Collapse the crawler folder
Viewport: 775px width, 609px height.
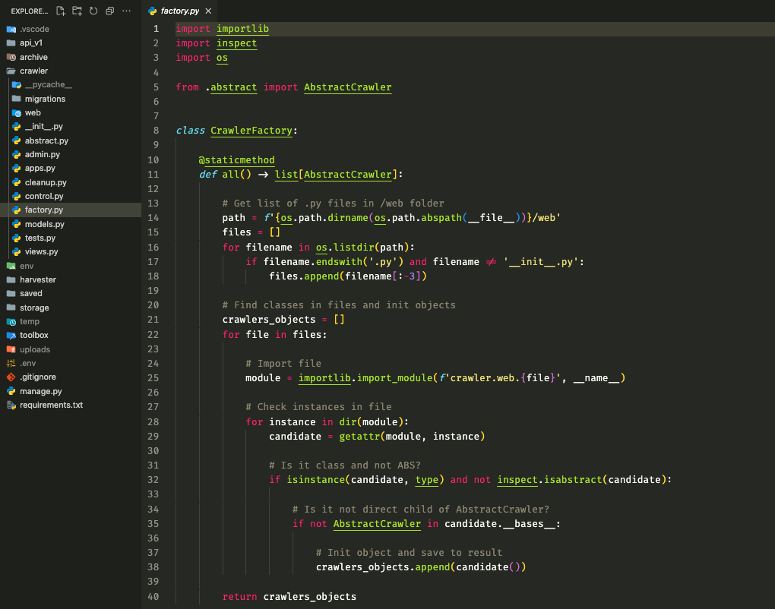pos(71,71)
